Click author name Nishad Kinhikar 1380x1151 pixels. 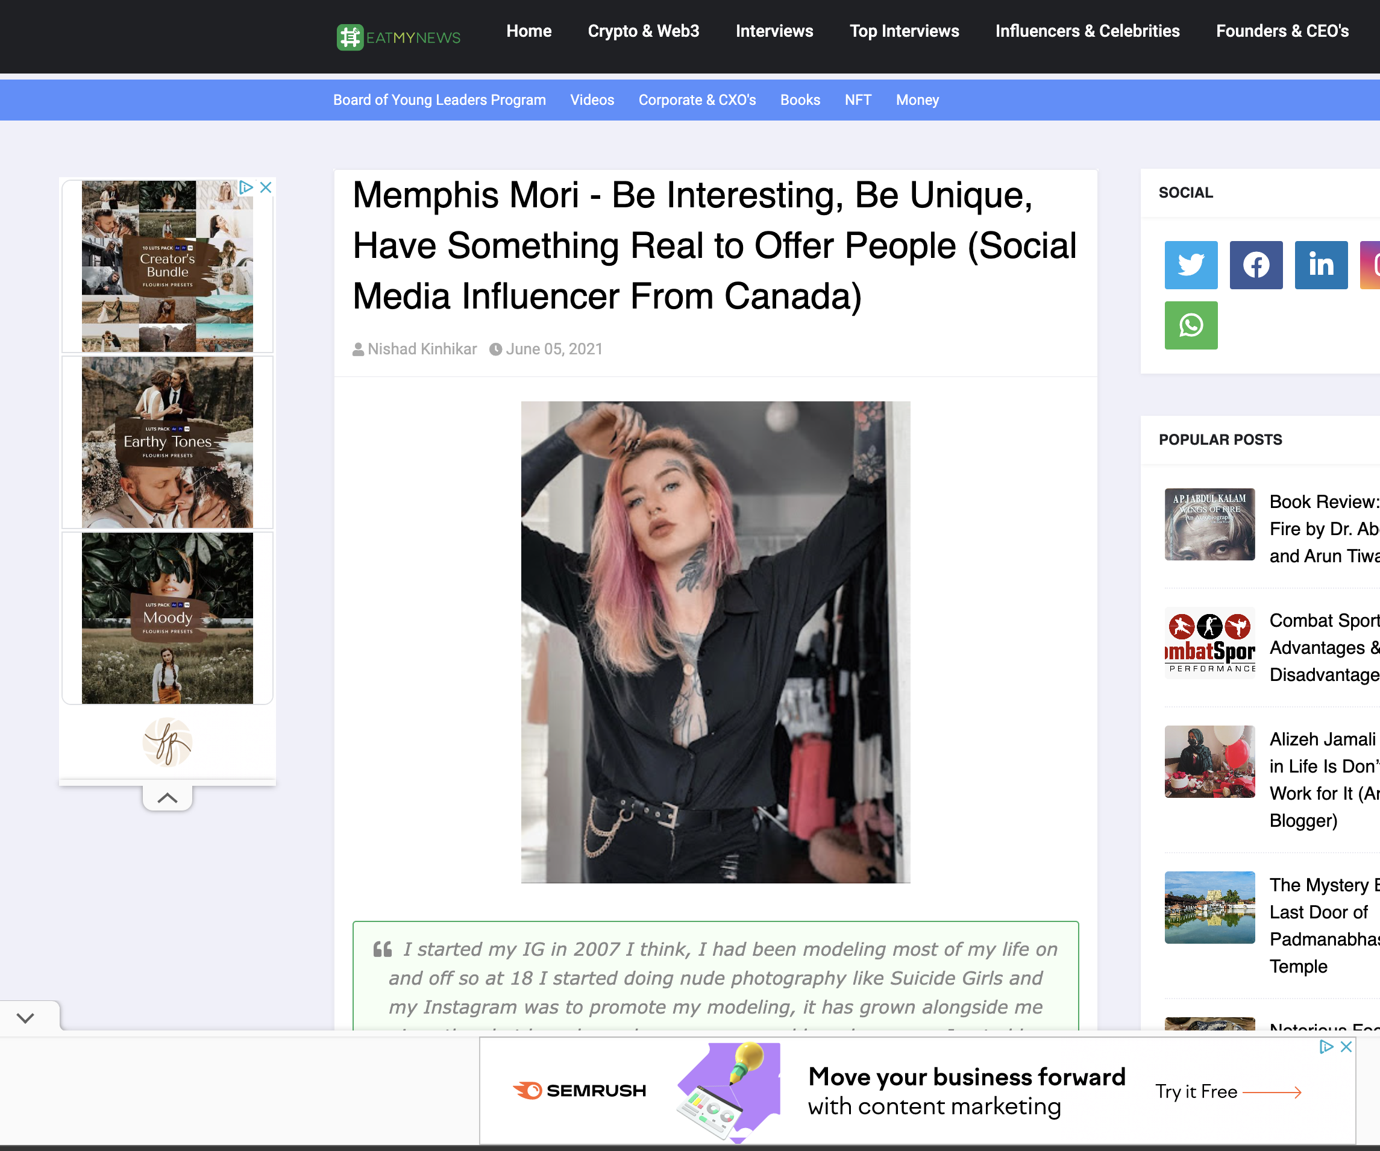tap(422, 349)
